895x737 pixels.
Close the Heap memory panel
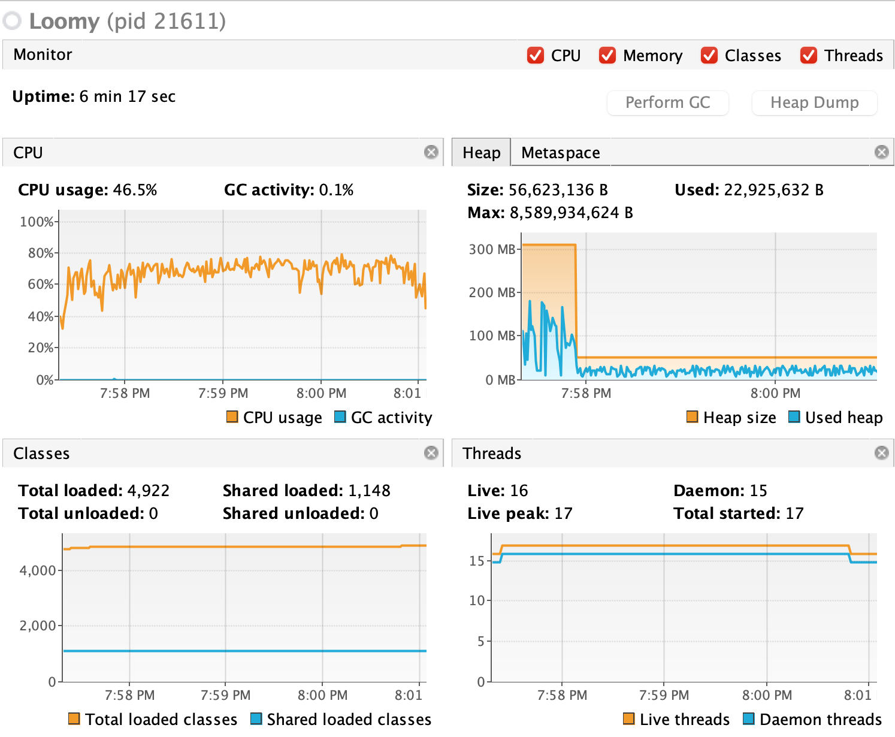[x=881, y=152]
